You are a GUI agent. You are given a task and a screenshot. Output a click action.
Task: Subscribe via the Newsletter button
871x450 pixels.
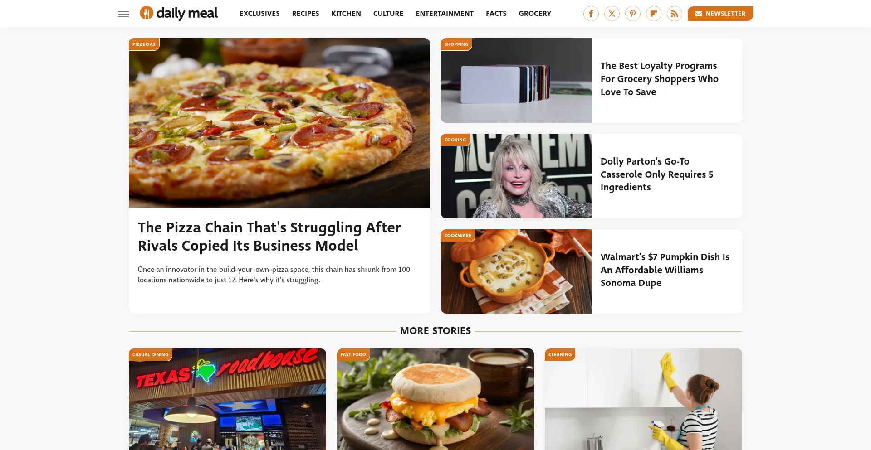pyautogui.click(x=720, y=14)
